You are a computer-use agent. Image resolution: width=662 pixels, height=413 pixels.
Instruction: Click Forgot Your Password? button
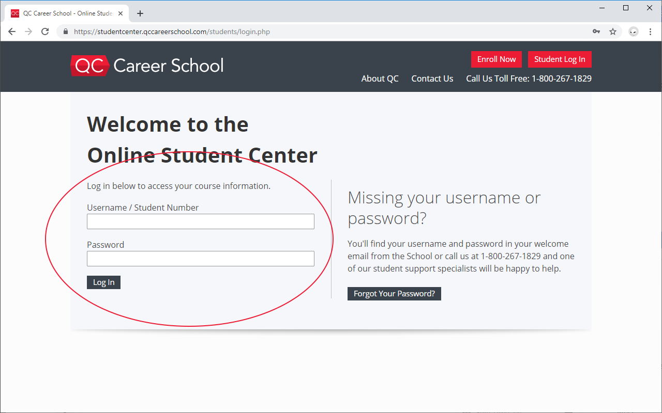pyautogui.click(x=394, y=294)
